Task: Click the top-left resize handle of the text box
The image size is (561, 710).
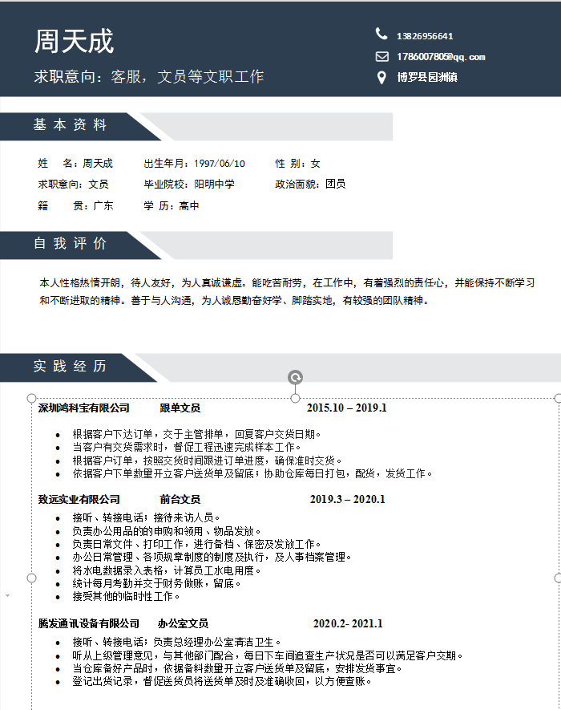Action: pyautogui.click(x=32, y=399)
